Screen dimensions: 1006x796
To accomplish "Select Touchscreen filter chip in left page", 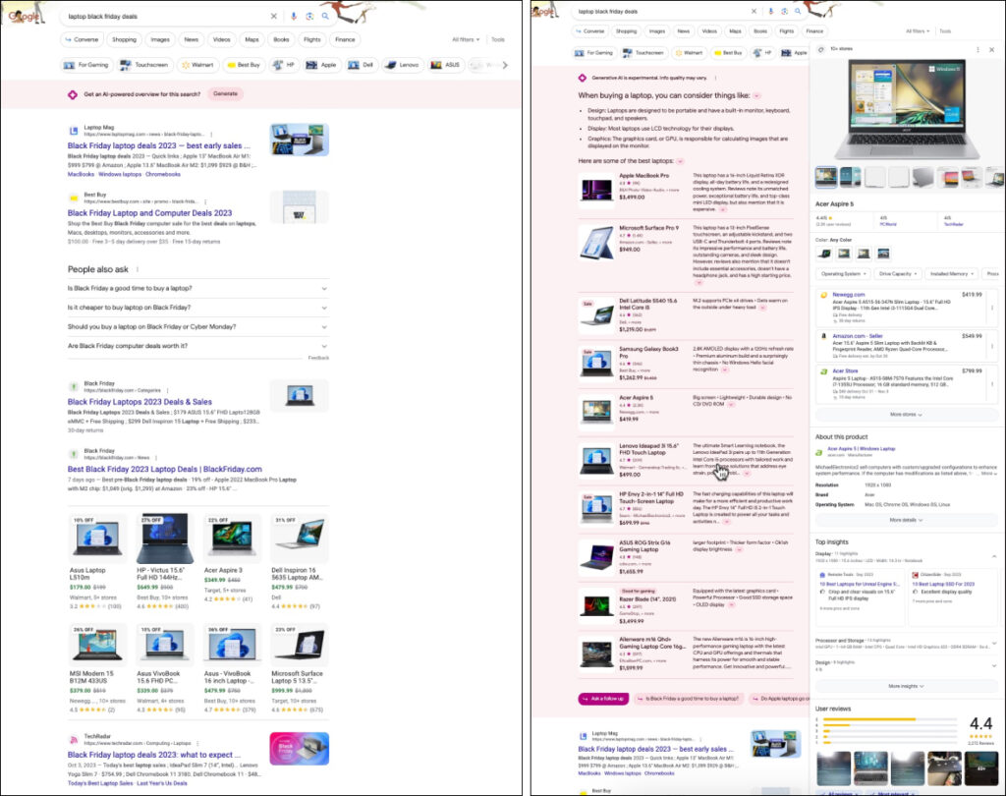I will tap(144, 65).
